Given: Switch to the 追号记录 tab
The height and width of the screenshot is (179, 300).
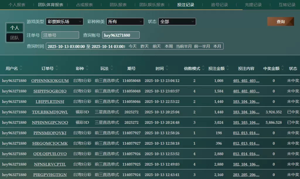Looking at the screenshot, I should [x=219, y=5].
